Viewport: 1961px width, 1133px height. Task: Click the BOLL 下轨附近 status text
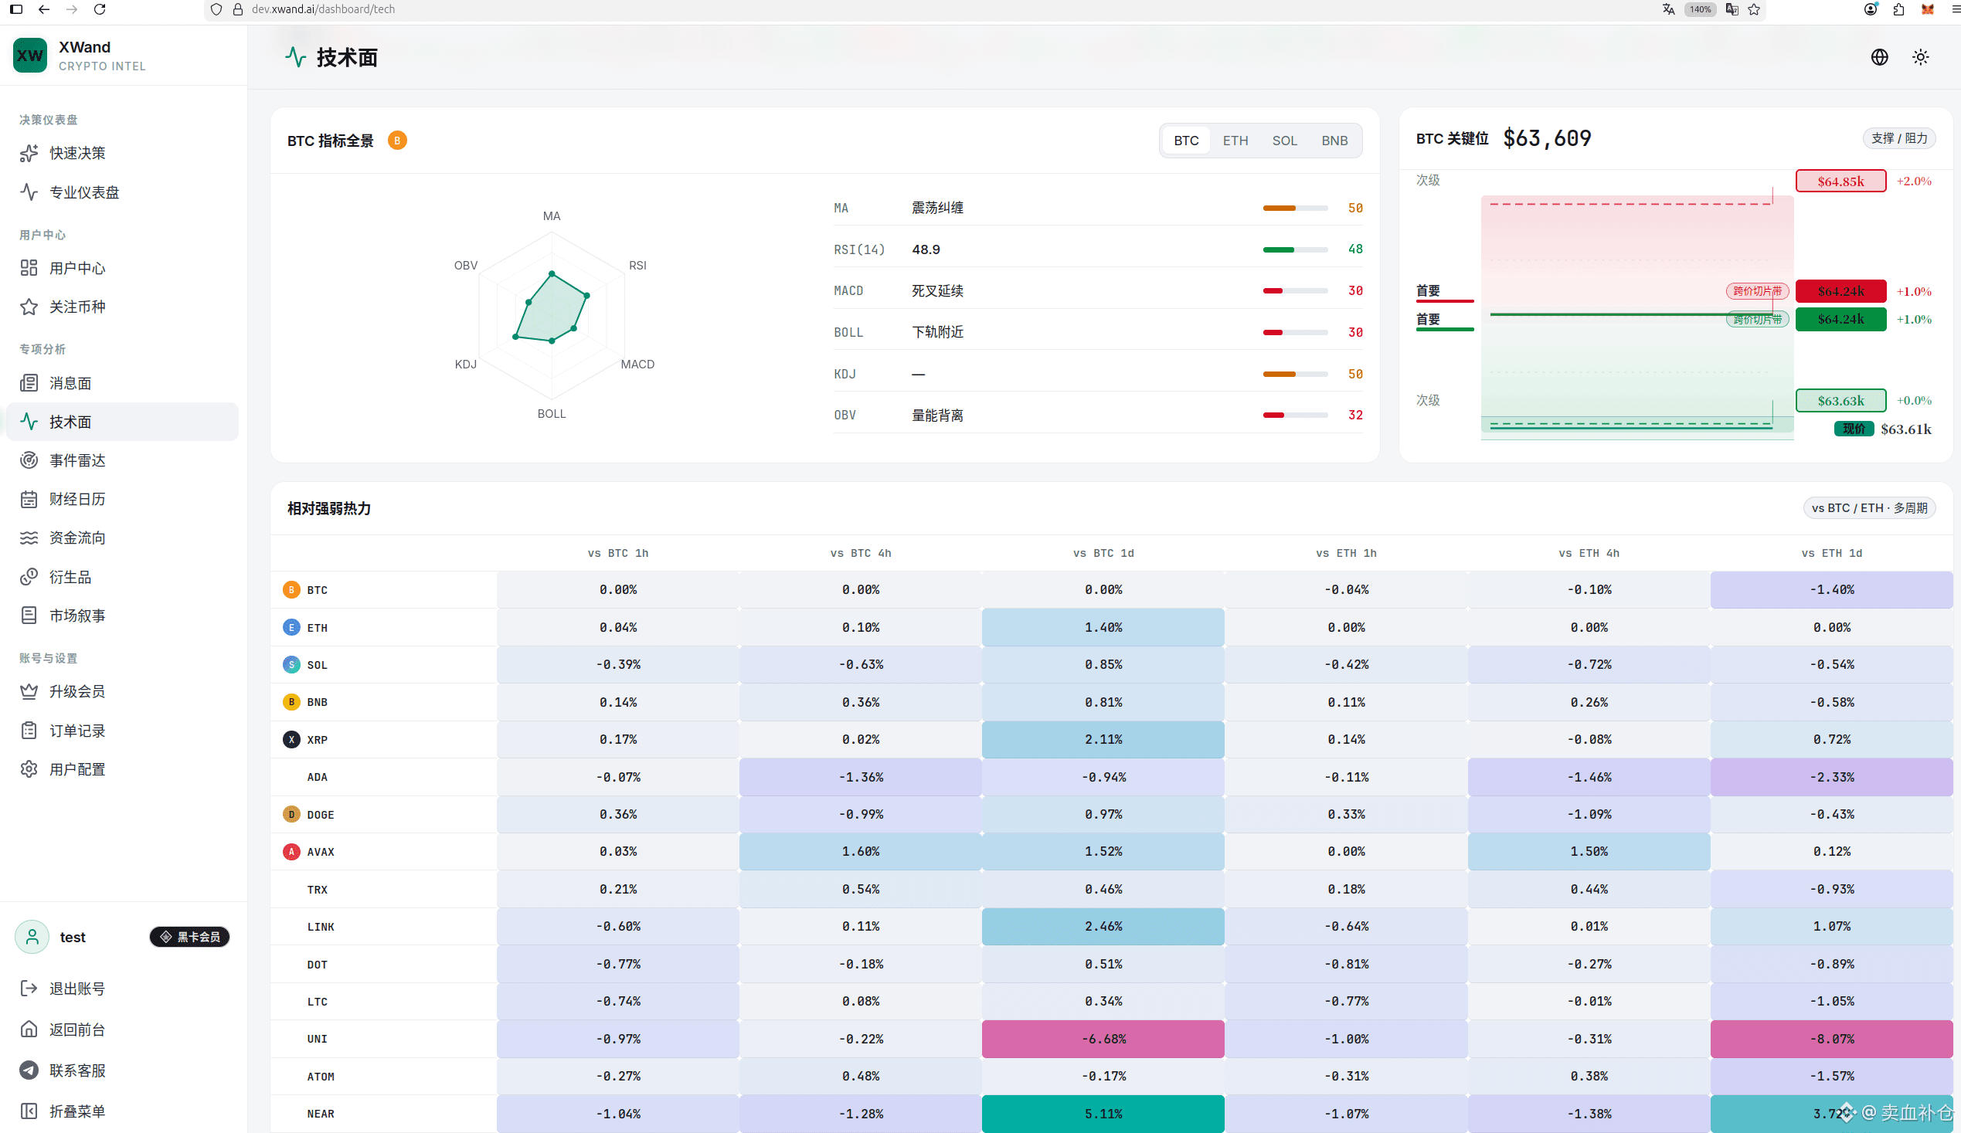937,332
